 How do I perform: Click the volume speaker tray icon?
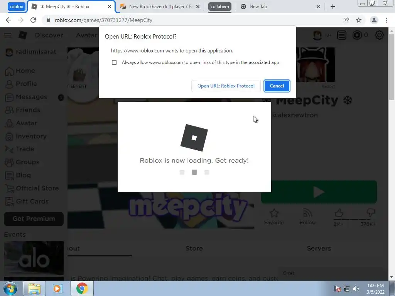point(356,288)
